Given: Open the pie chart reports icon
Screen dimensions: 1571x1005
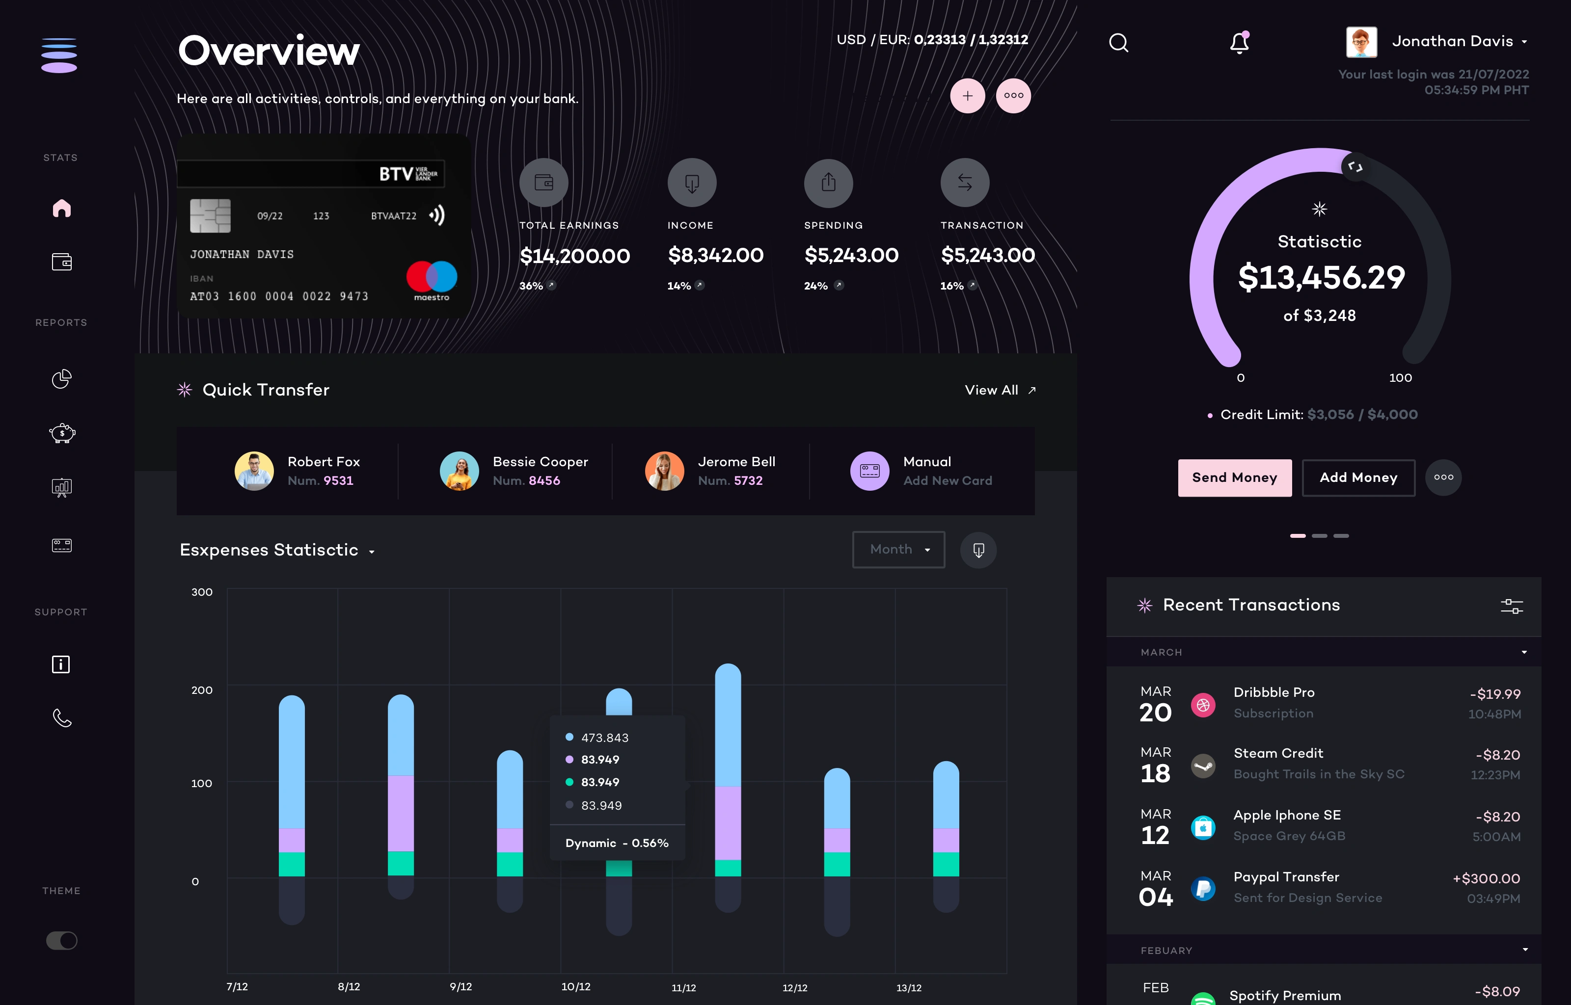Looking at the screenshot, I should coord(61,378).
